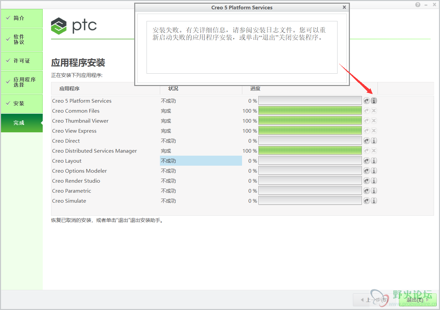Click cancel X in Creo View Express row
The height and width of the screenshot is (310, 440).
[x=374, y=131]
